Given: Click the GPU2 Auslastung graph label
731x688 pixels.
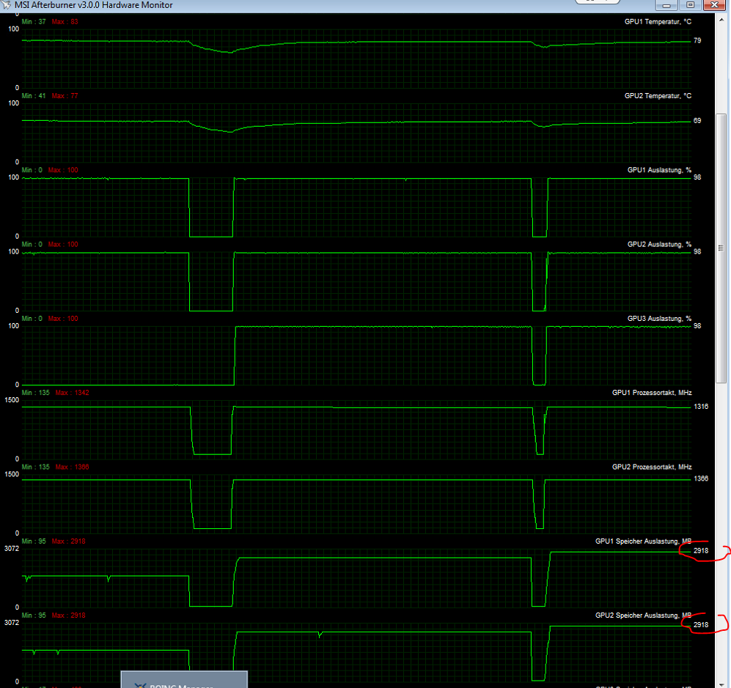Looking at the screenshot, I should click(x=658, y=244).
